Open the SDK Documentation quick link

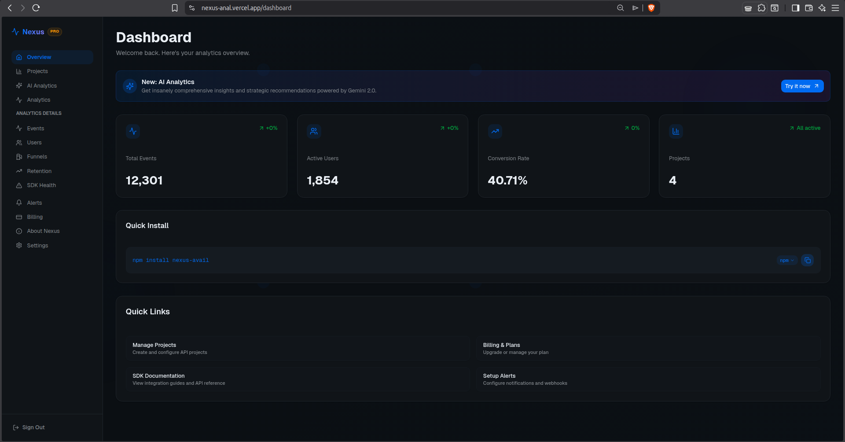coord(298,379)
